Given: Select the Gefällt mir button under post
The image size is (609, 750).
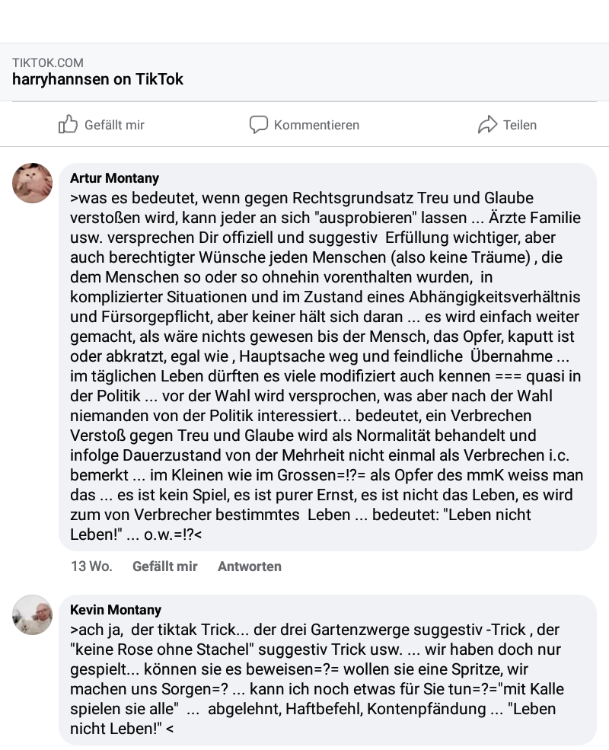Looking at the screenshot, I should [101, 125].
